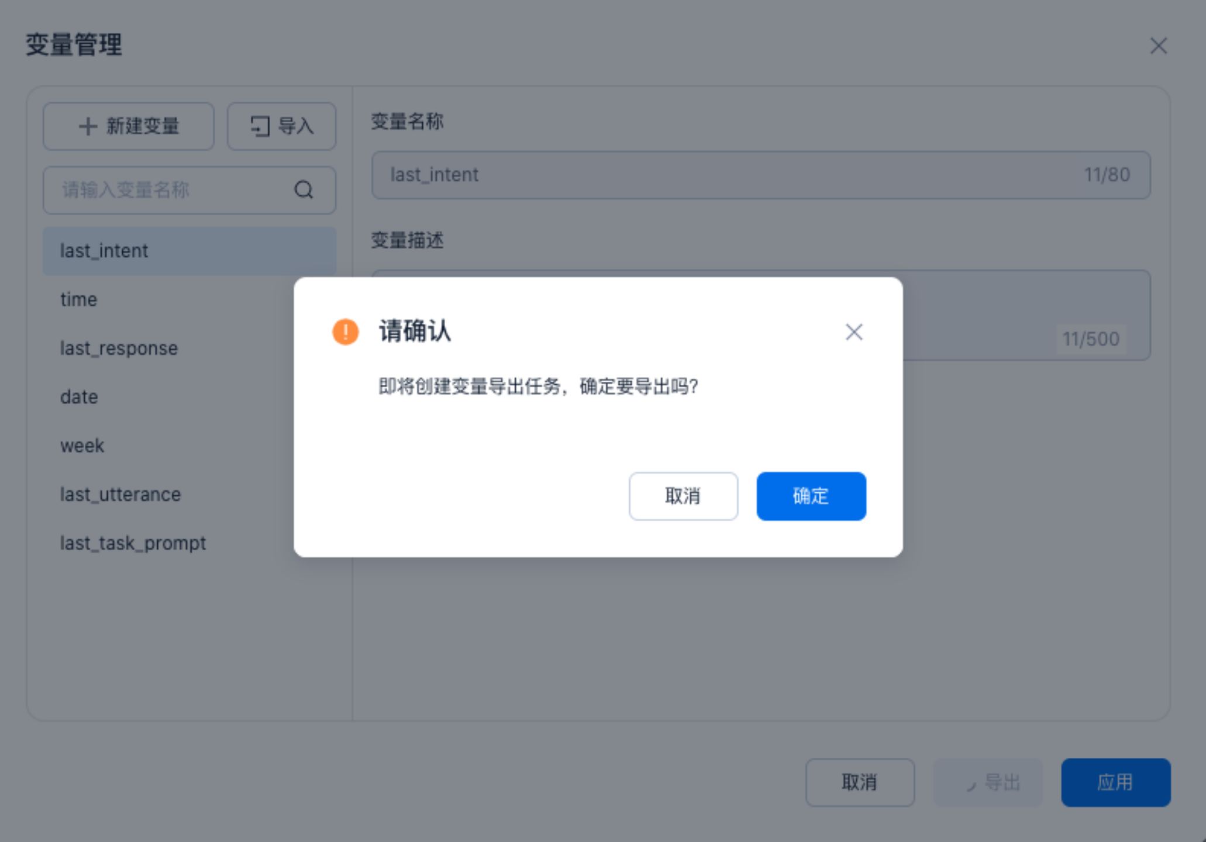Confirm export by clicking 确定

tap(811, 496)
